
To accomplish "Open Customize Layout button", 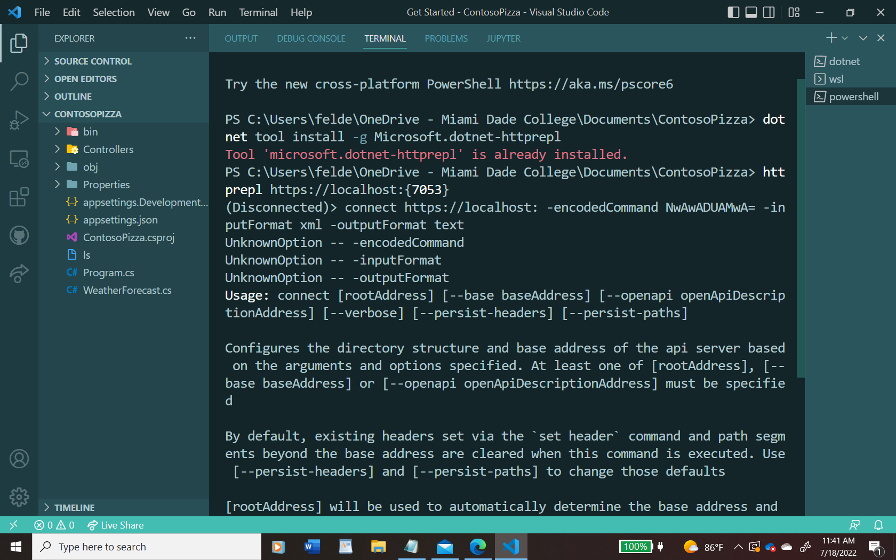I will 794,12.
